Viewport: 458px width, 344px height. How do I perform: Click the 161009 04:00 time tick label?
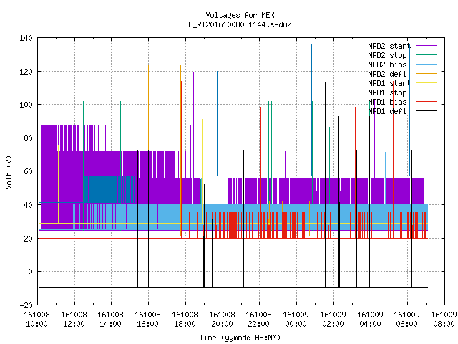[x=370, y=320]
